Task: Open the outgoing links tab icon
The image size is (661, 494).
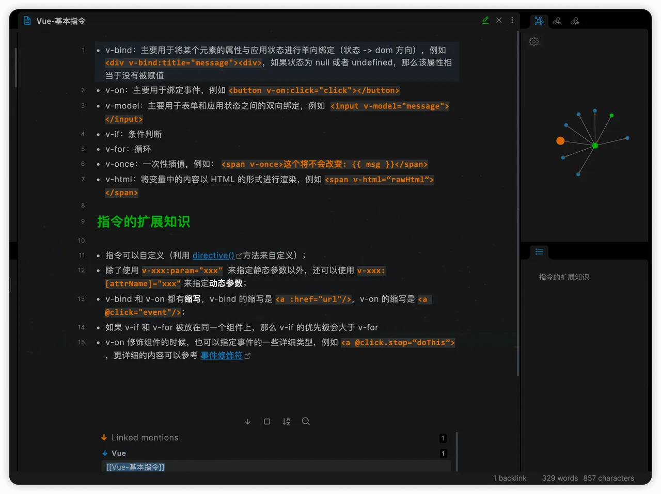Action: pos(575,21)
